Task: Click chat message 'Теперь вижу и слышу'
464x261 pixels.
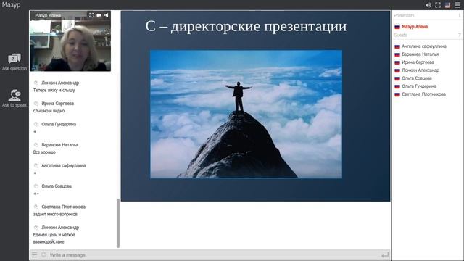Action: point(54,90)
